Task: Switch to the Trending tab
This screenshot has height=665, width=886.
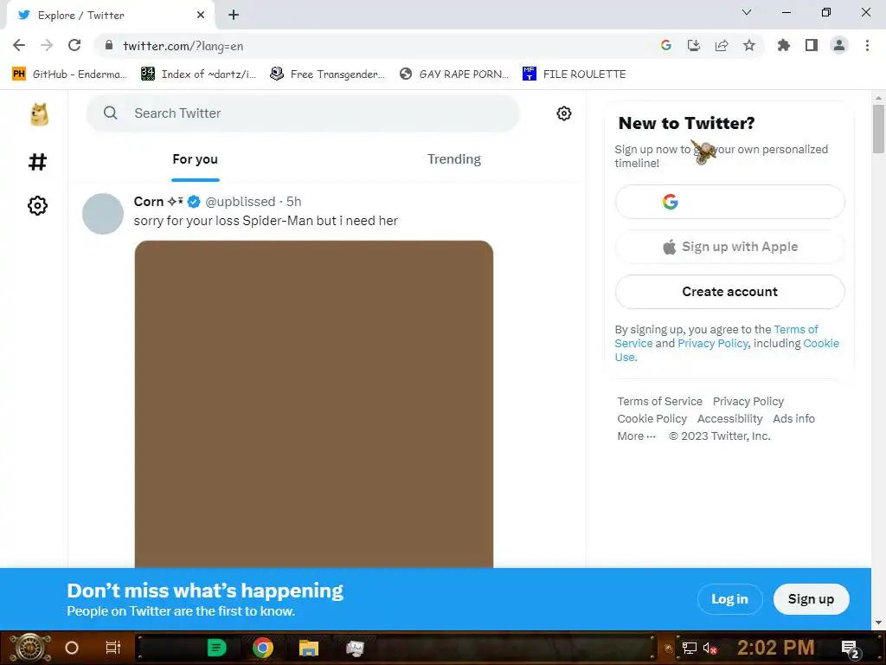Action: point(453,159)
